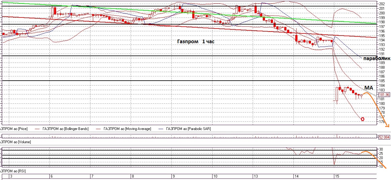The height and width of the screenshot is (180, 391).
Task: Click RSI scale value 30
Action: (x=381, y=149)
